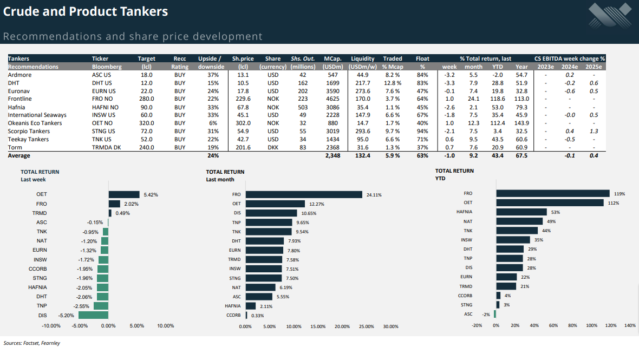This screenshot has width=639, height=347.
Task: Click the Hafnia company name in table
Action: (16, 107)
